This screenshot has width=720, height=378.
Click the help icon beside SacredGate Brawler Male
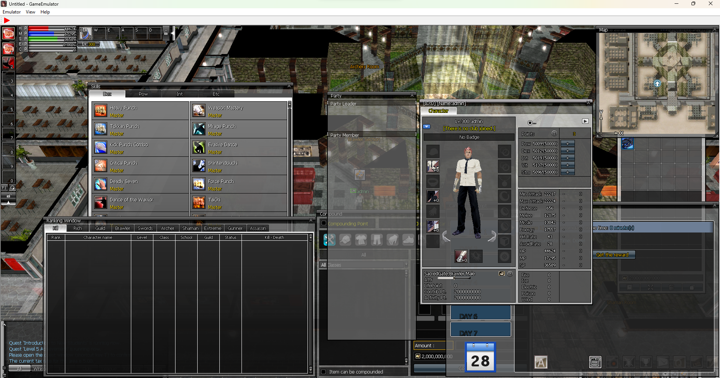(510, 274)
